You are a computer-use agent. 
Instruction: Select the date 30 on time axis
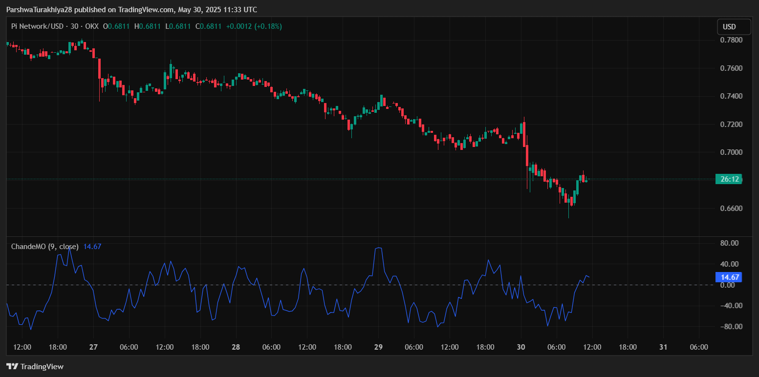pos(521,347)
